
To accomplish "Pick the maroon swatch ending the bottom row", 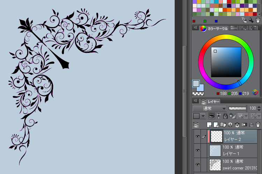I will pyautogui.click(x=255, y=14).
